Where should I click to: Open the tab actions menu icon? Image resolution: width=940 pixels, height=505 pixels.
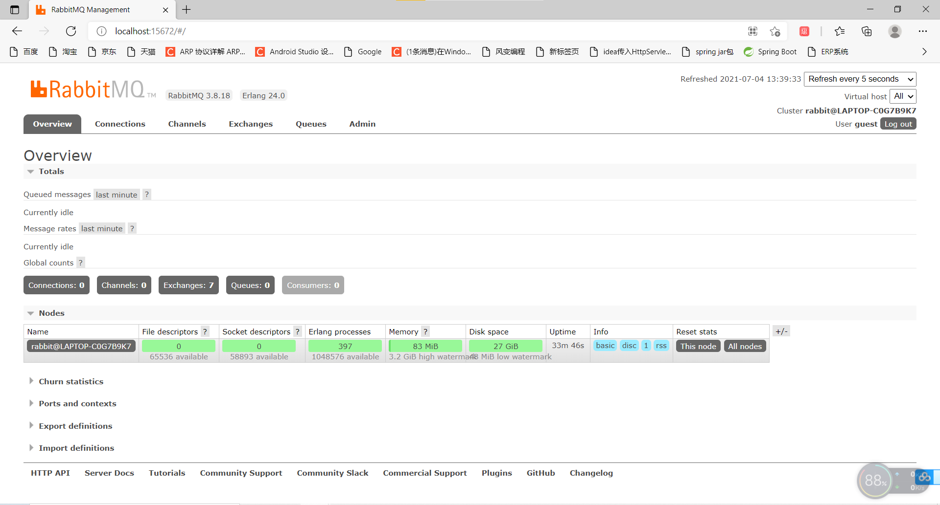click(15, 10)
